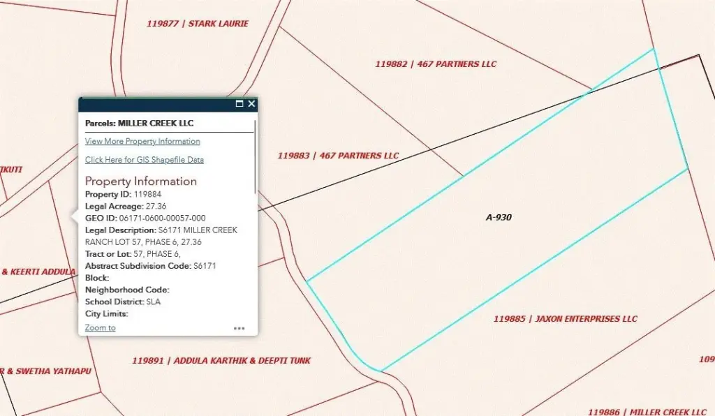
Task: Open View More Property Information link
Action: (x=142, y=142)
